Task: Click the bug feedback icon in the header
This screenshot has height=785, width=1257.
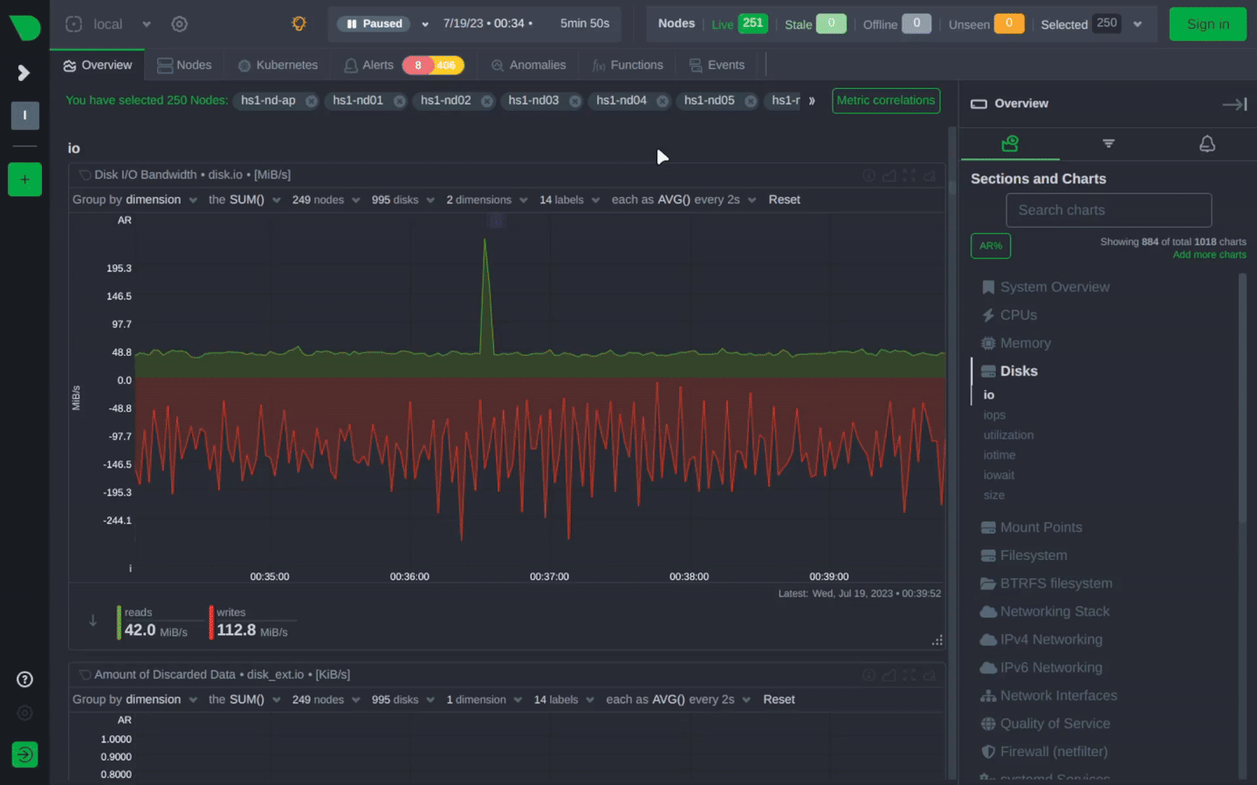Action: 298,24
